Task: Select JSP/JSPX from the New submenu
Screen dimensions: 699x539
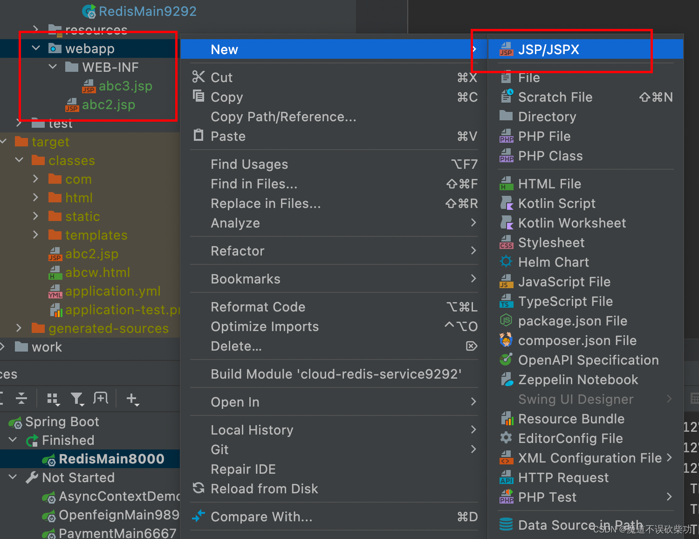Action: pyautogui.click(x=548, y=49)
